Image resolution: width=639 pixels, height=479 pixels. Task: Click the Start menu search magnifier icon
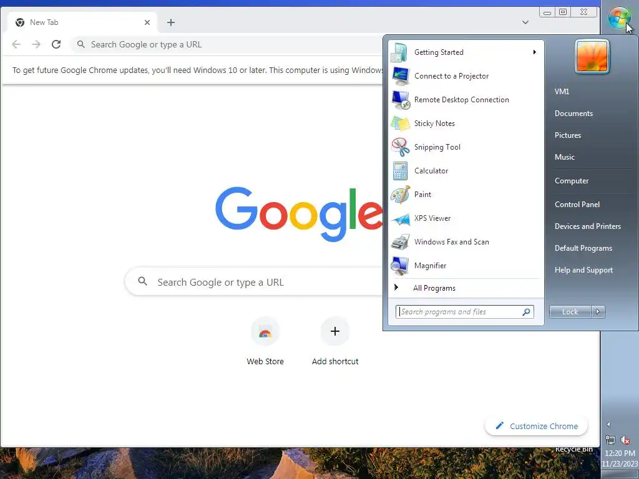(x=526, y=312)
